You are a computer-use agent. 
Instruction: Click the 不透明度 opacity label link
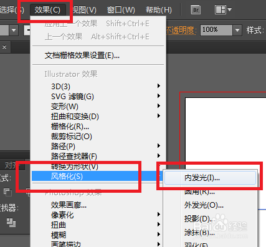181,31
